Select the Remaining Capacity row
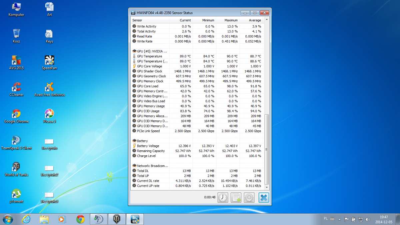 tap(197, 151)
